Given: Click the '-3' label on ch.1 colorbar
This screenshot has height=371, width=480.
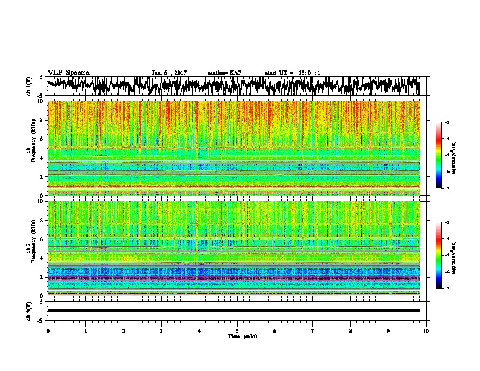Looking at the screenshot, I should coord(447,122).
